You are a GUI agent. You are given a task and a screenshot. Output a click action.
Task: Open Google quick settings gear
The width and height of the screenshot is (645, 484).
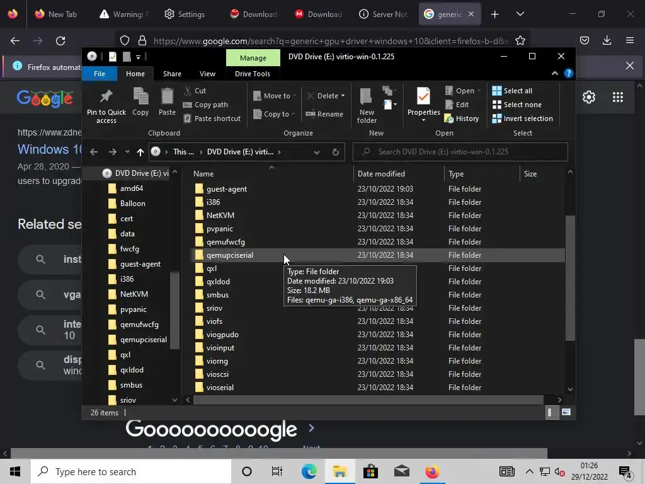tap(589, 97)
